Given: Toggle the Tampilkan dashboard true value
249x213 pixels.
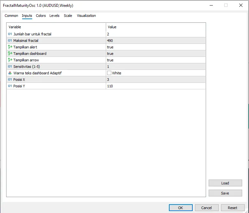Looking at the screenshot, I should (x=110, y=54).
